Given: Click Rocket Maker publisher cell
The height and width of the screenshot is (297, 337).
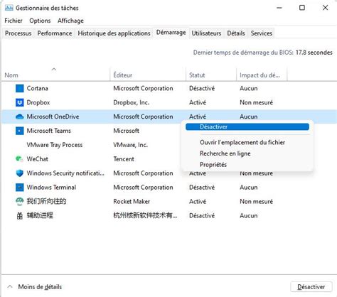Looking at the screenshot, I should (132, 201).
